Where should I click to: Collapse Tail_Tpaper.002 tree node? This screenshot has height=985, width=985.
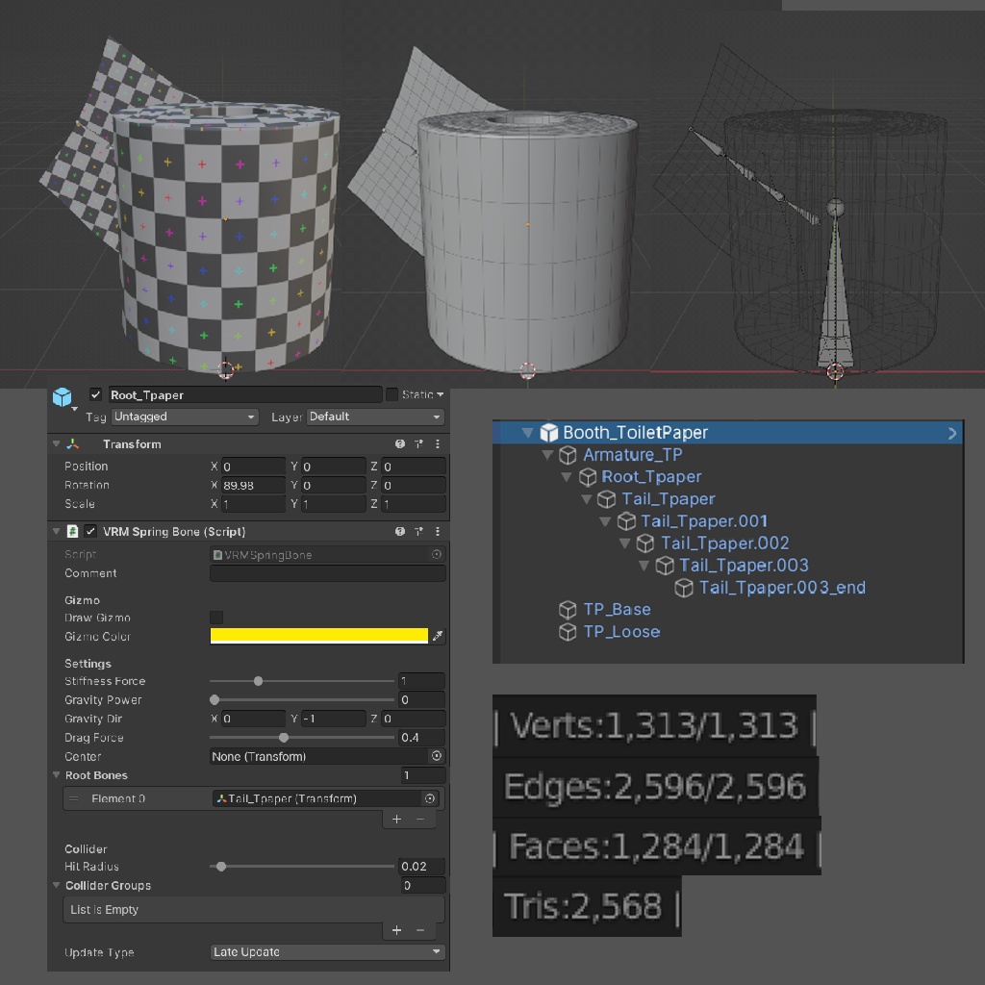point(625,543)
